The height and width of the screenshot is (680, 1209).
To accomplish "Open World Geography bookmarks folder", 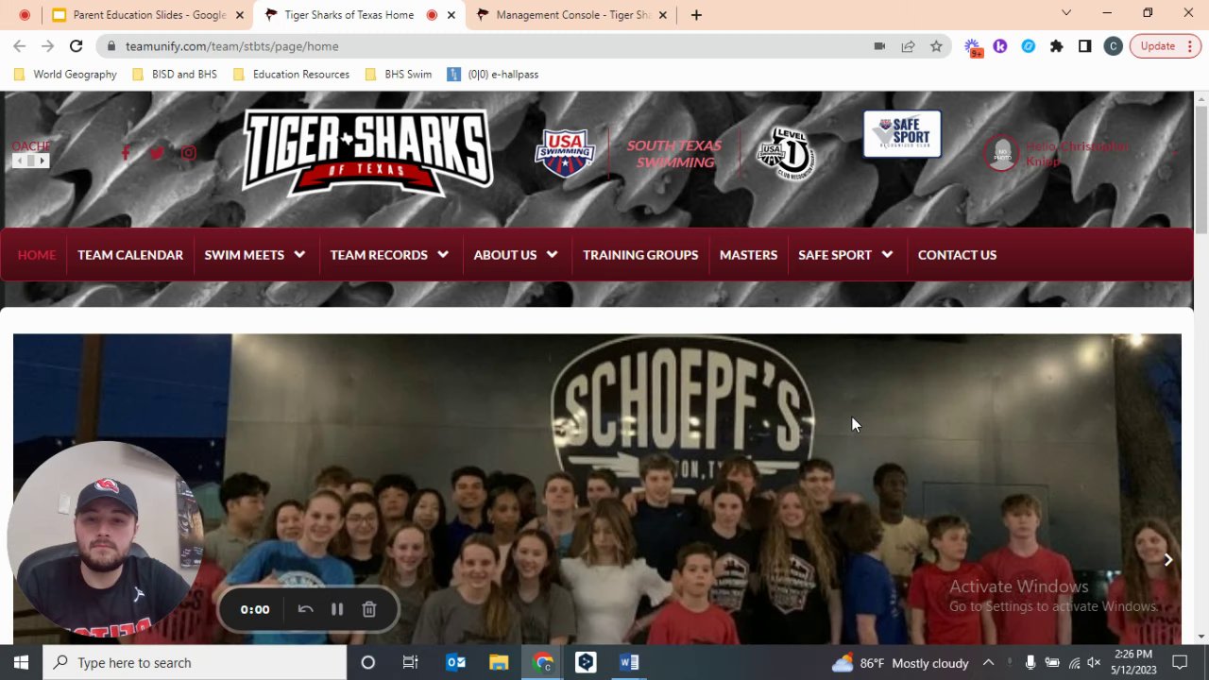I will click(x=65, y=75).
